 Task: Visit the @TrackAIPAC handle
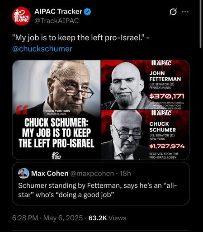point(57,21)
